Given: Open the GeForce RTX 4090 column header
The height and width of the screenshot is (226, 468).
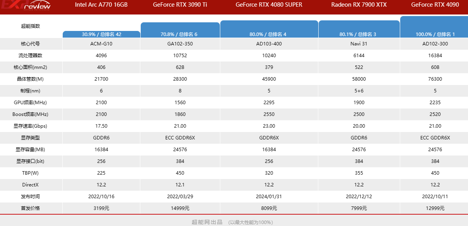Looking at the screenshot, I should pos(435,5).
